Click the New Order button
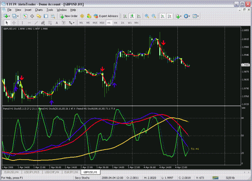Screen dimensions: 252x181 [x=69, y=16]
